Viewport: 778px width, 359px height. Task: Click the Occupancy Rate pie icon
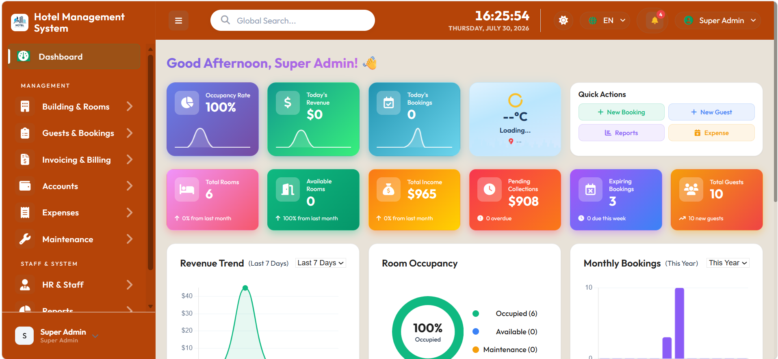tap(187, 103)
